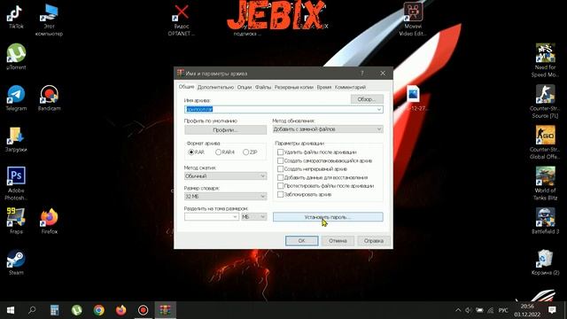Viewport: 567px width, 319px height.
Task: Select the image file on the desktop
Action: [413, 97]
